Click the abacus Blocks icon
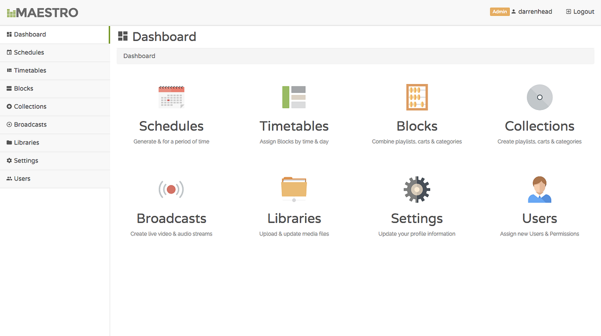This screenshot has width=601, height=336. point(417,97)
